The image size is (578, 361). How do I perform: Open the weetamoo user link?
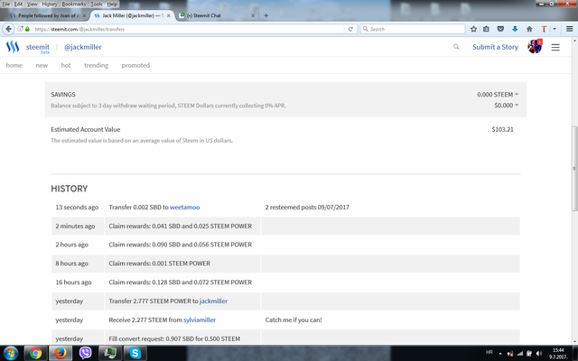coord(184,208)
